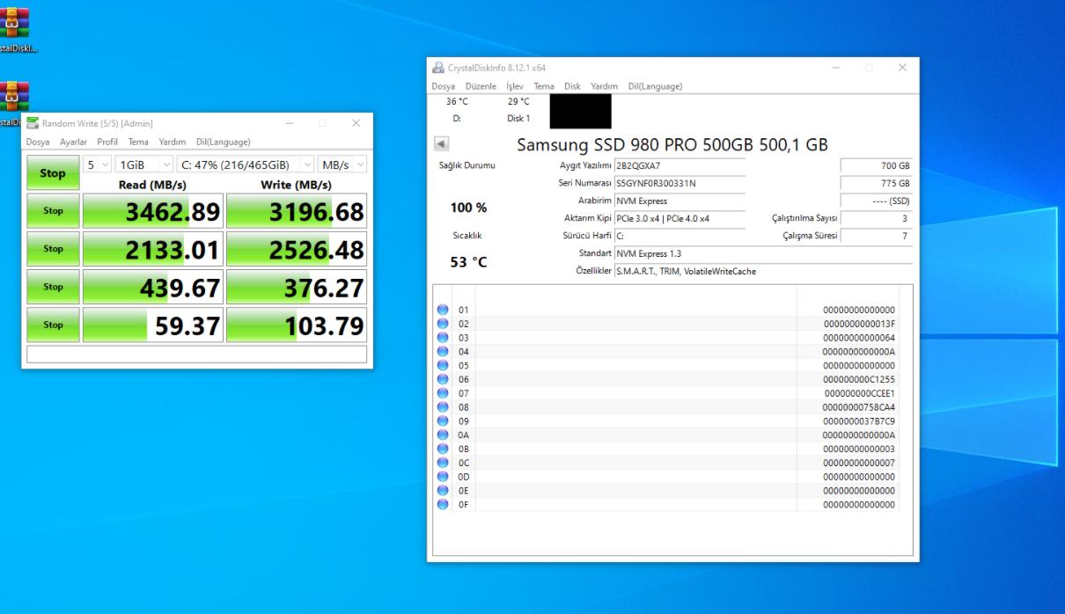Click the large Stop all tests button

point(53,173)
